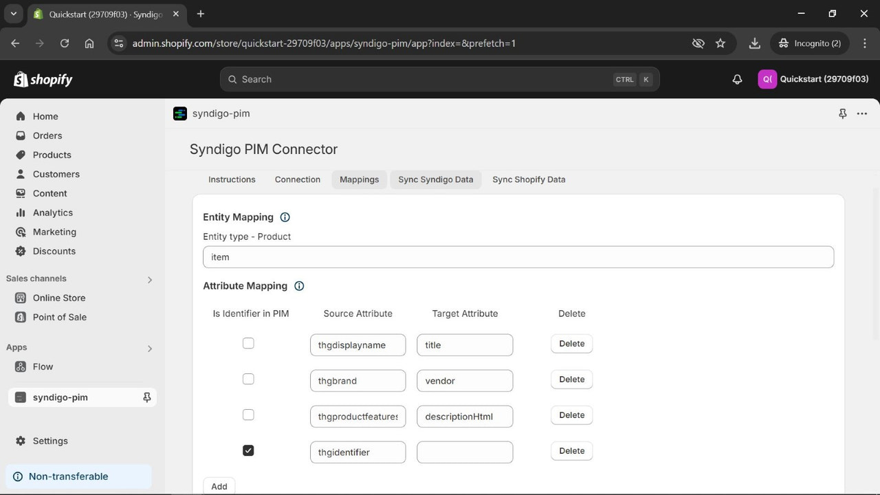Open the browser tab search dropdown
The width and height of the screenshot is (880, 495).
tap(13, 14)
